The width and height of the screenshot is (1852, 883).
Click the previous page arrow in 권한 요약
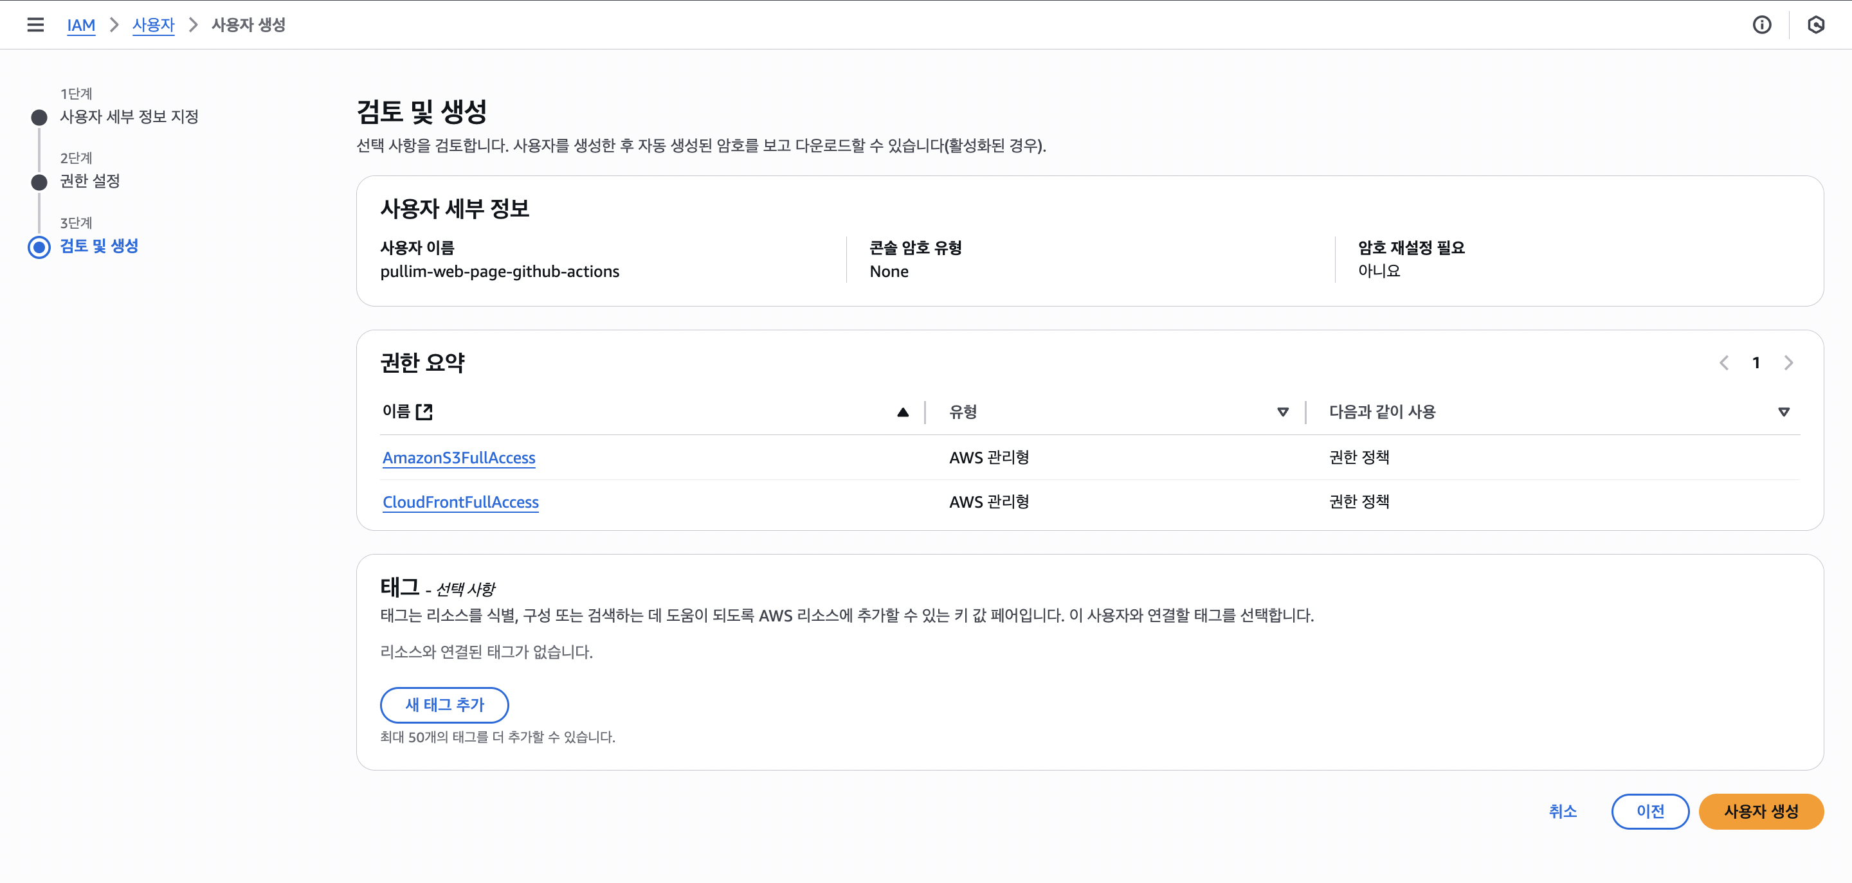1724,363
